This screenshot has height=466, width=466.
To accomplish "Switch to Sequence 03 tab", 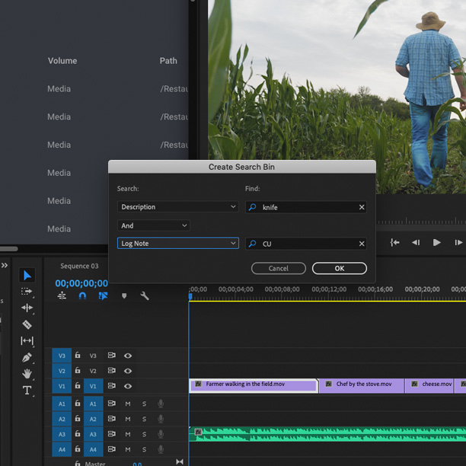I will point(79,267).
